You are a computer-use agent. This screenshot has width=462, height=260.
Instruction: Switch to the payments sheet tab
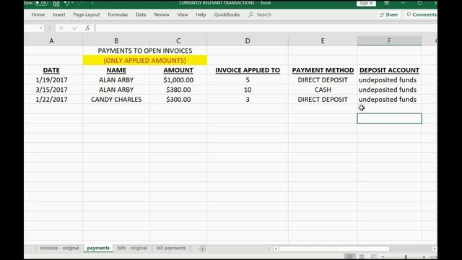[98, 248]
